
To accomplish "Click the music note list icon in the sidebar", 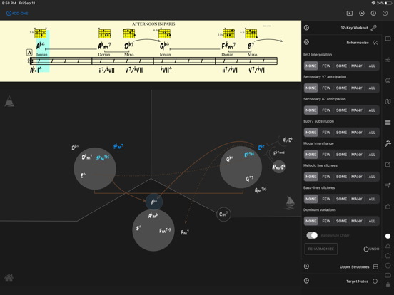I will (388, 185).
